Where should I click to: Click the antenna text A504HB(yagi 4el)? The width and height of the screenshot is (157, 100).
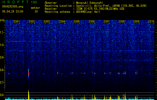pos(88,12)
